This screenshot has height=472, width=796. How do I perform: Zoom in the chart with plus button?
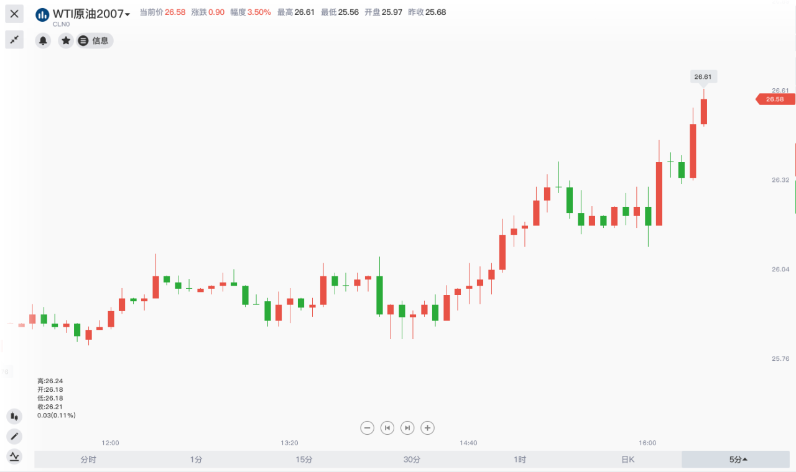(x=427, y=427)
